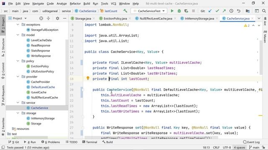Open the Terminal tool window
This screenshot has width=268, height=150.
[x=90, y=142]
